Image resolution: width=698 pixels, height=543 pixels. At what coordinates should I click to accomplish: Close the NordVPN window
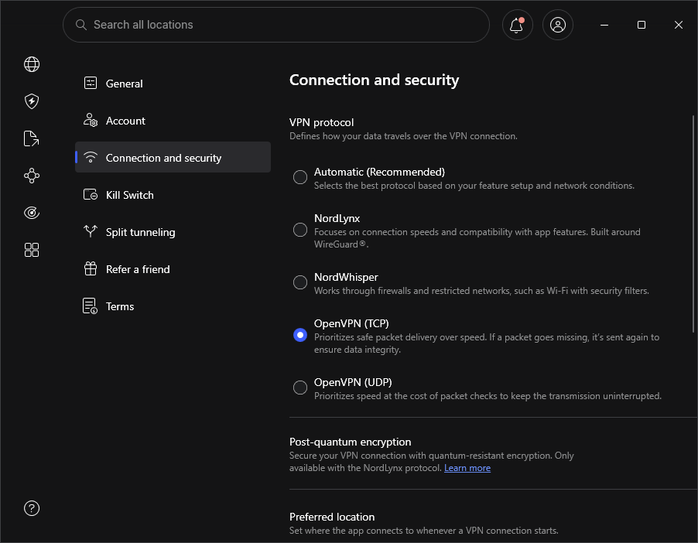pos(679,25)
